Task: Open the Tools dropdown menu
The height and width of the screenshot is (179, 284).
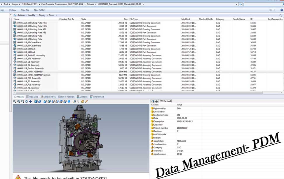Action: 53,15
